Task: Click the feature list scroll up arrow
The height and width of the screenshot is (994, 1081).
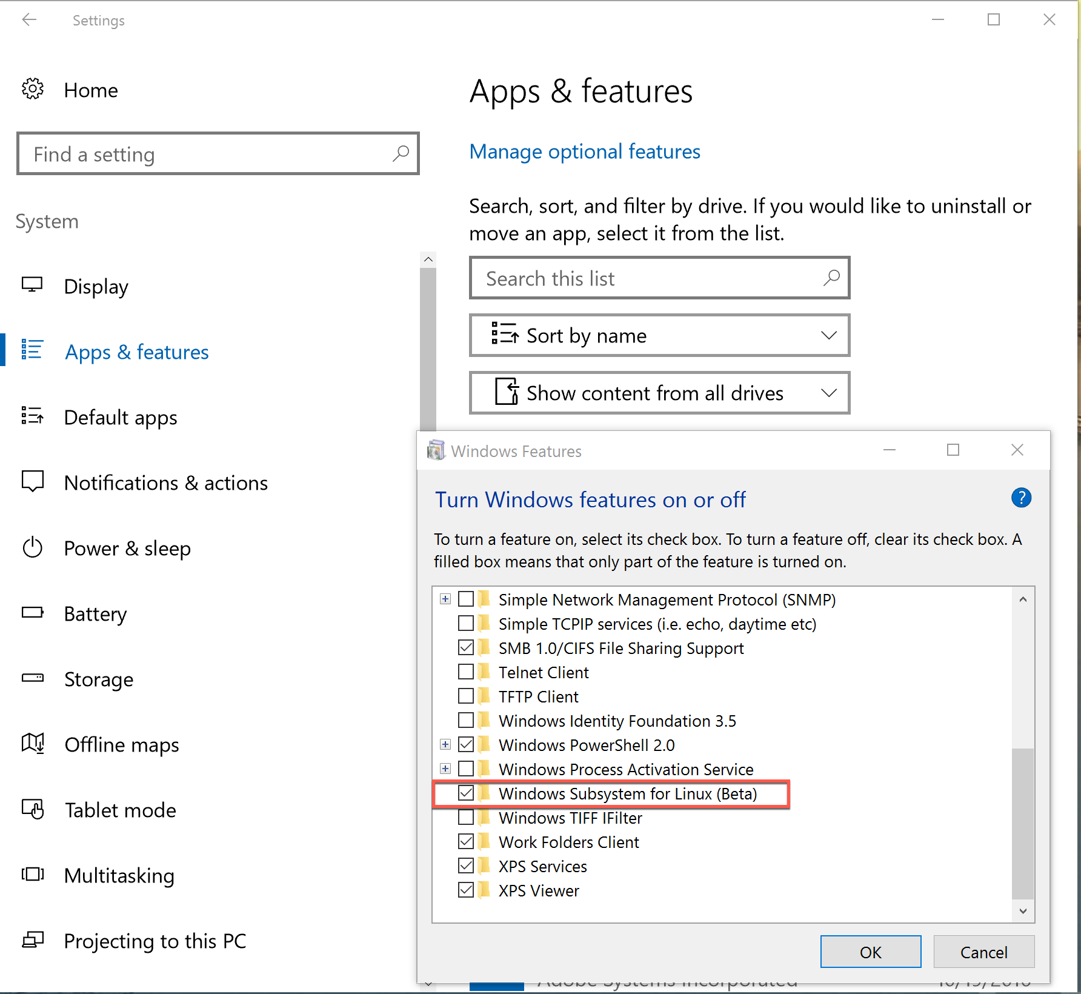Action: 1023,599
